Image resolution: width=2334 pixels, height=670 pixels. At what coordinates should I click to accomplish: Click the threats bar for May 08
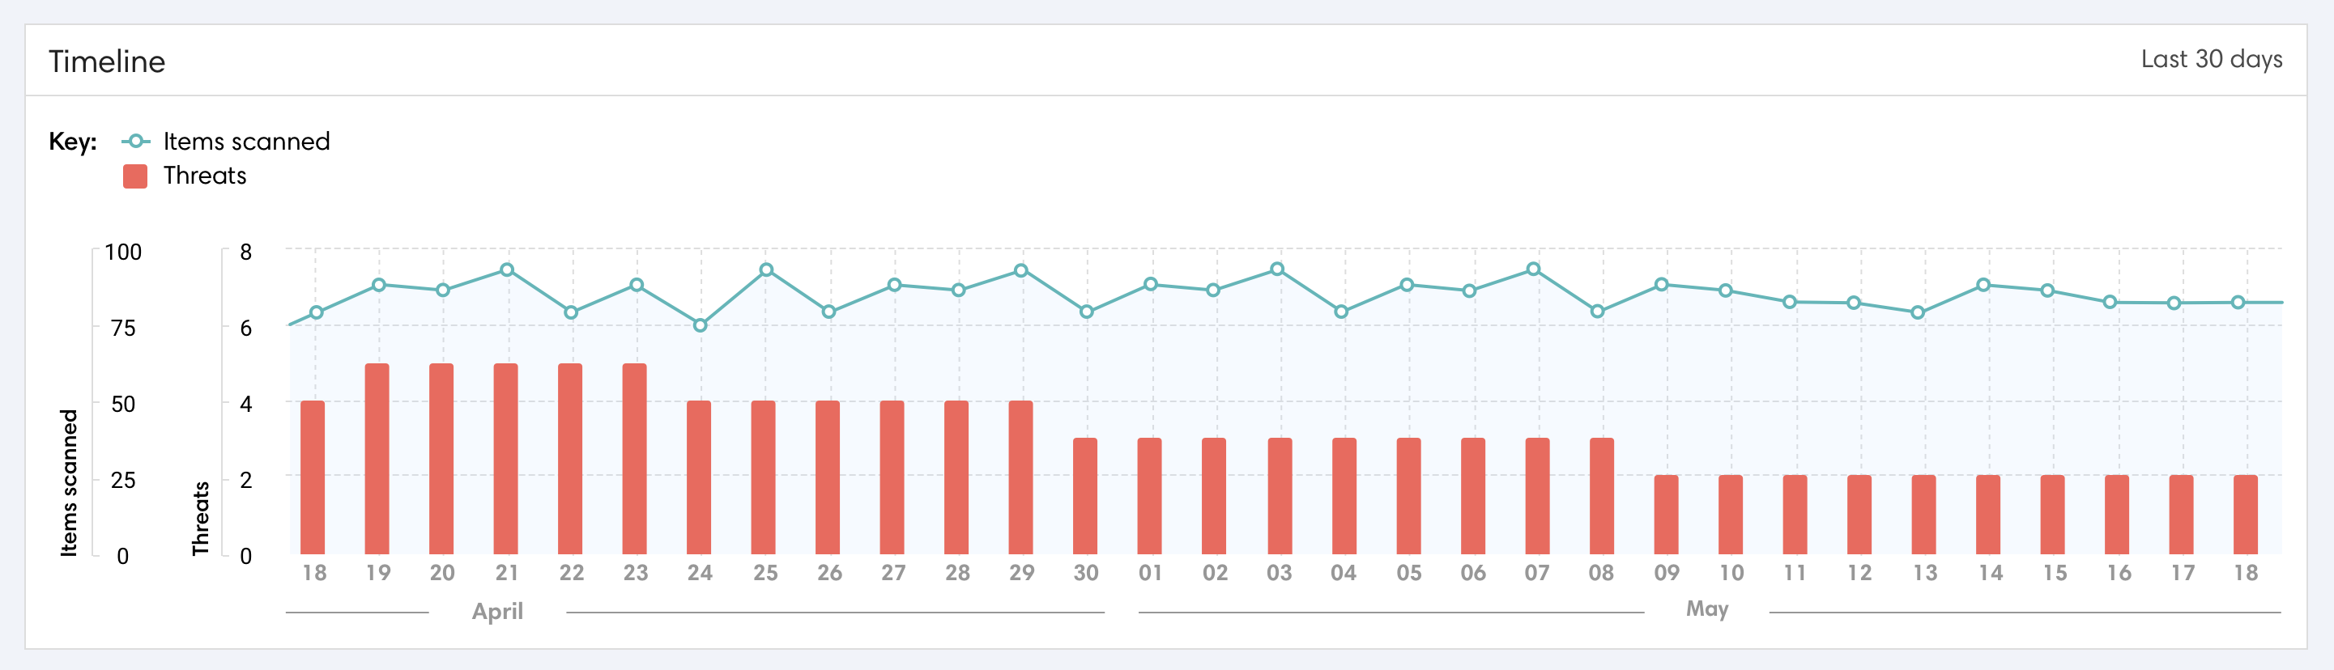1601,495
